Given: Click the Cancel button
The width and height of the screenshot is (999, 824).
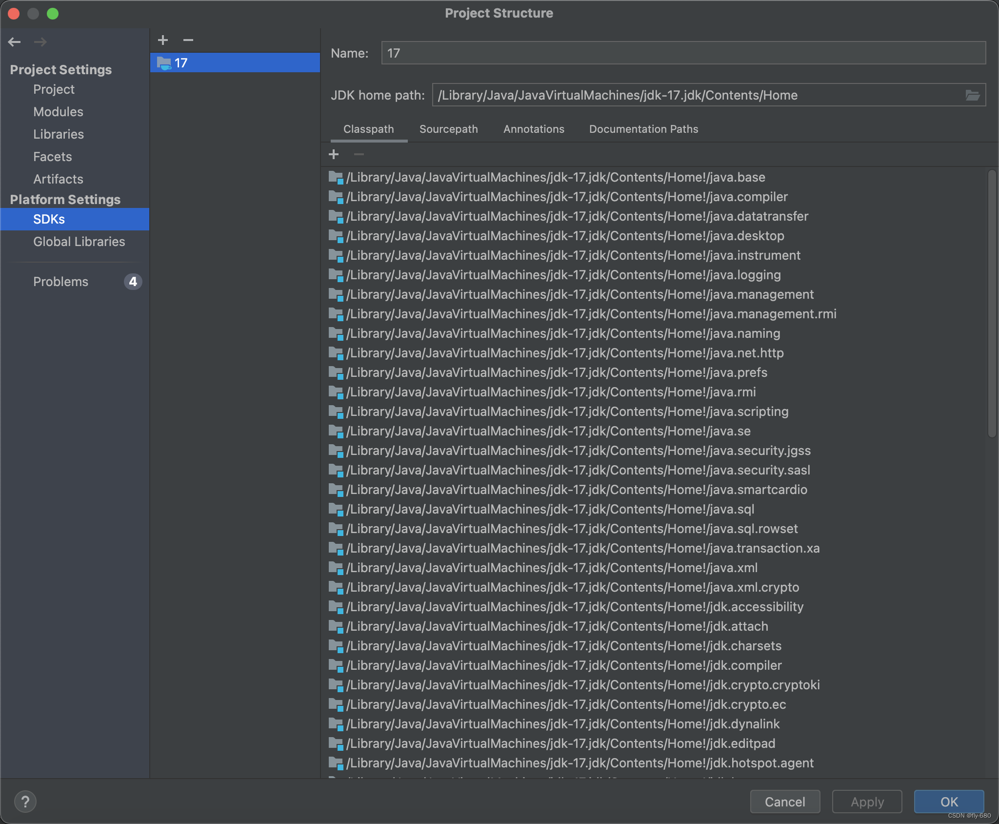Looking at the screenshot, I should [x=785, y=802].
